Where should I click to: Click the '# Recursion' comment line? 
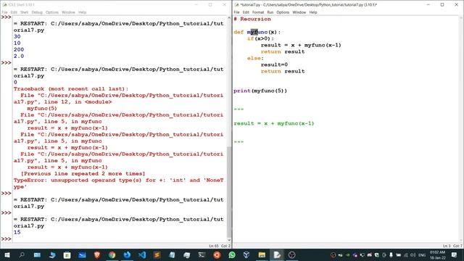tap(252, 19)
